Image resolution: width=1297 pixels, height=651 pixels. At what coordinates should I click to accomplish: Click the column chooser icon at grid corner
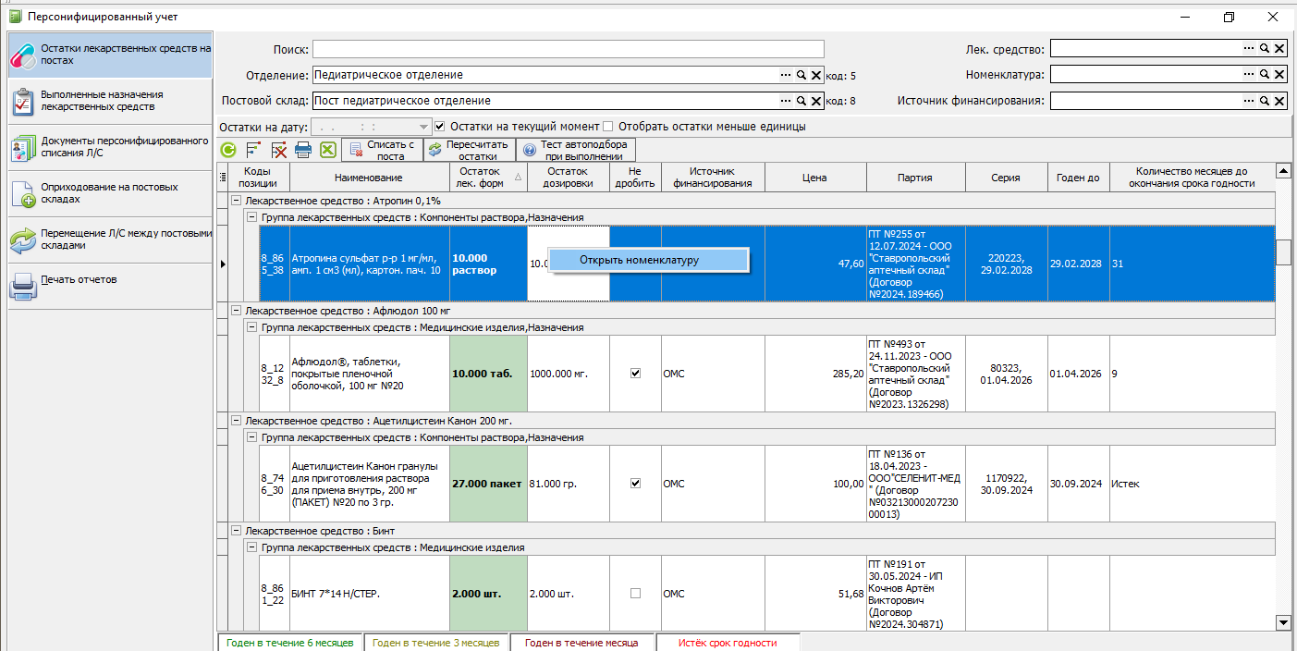pos(222,178)
